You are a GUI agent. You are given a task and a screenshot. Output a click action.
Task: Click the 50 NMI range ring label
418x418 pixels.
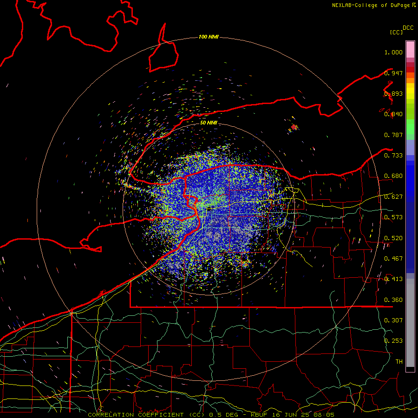pos(209,123)
